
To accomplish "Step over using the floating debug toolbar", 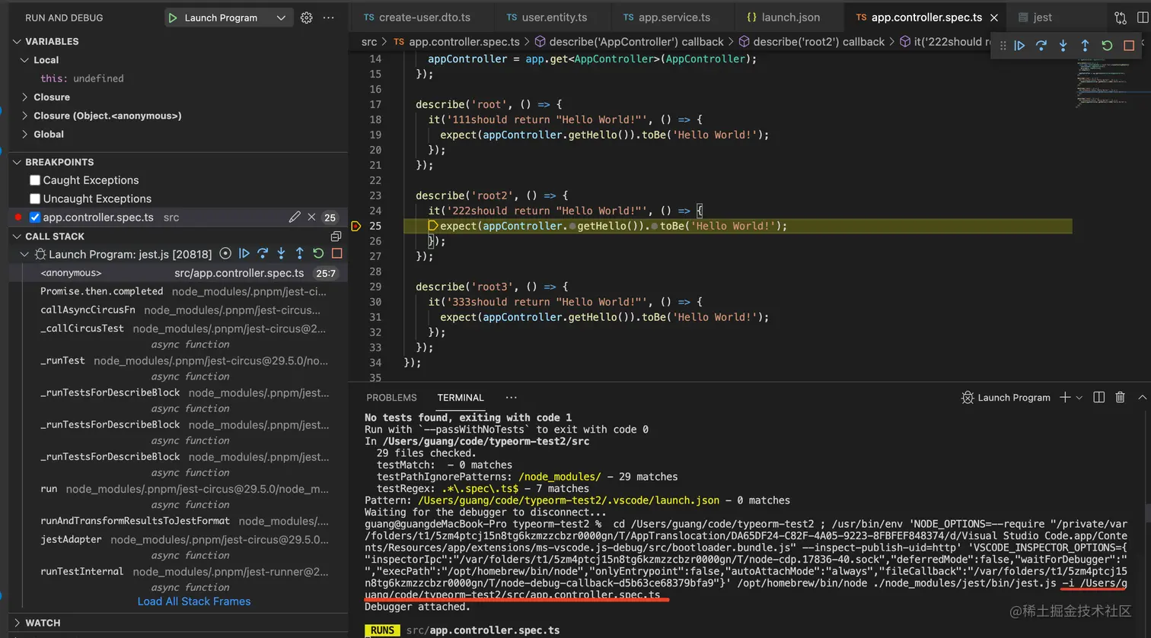I will (x=1041, y=46).
